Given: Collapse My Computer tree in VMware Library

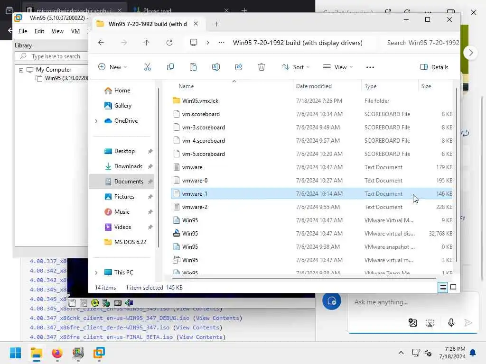Looking at the screenshot, I should (x=21, y=70).
